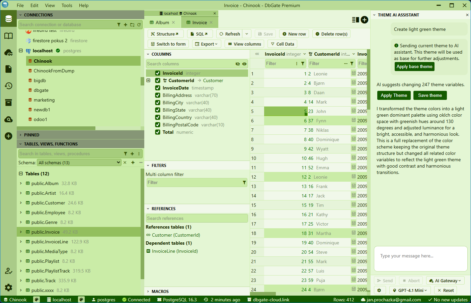Open the archive panel sidebar icon
This screenshot has height=303, width=471.
click(8, 103)
